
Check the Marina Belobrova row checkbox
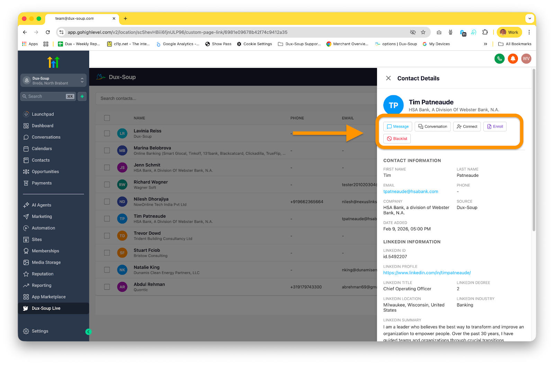tap(107, 150)
